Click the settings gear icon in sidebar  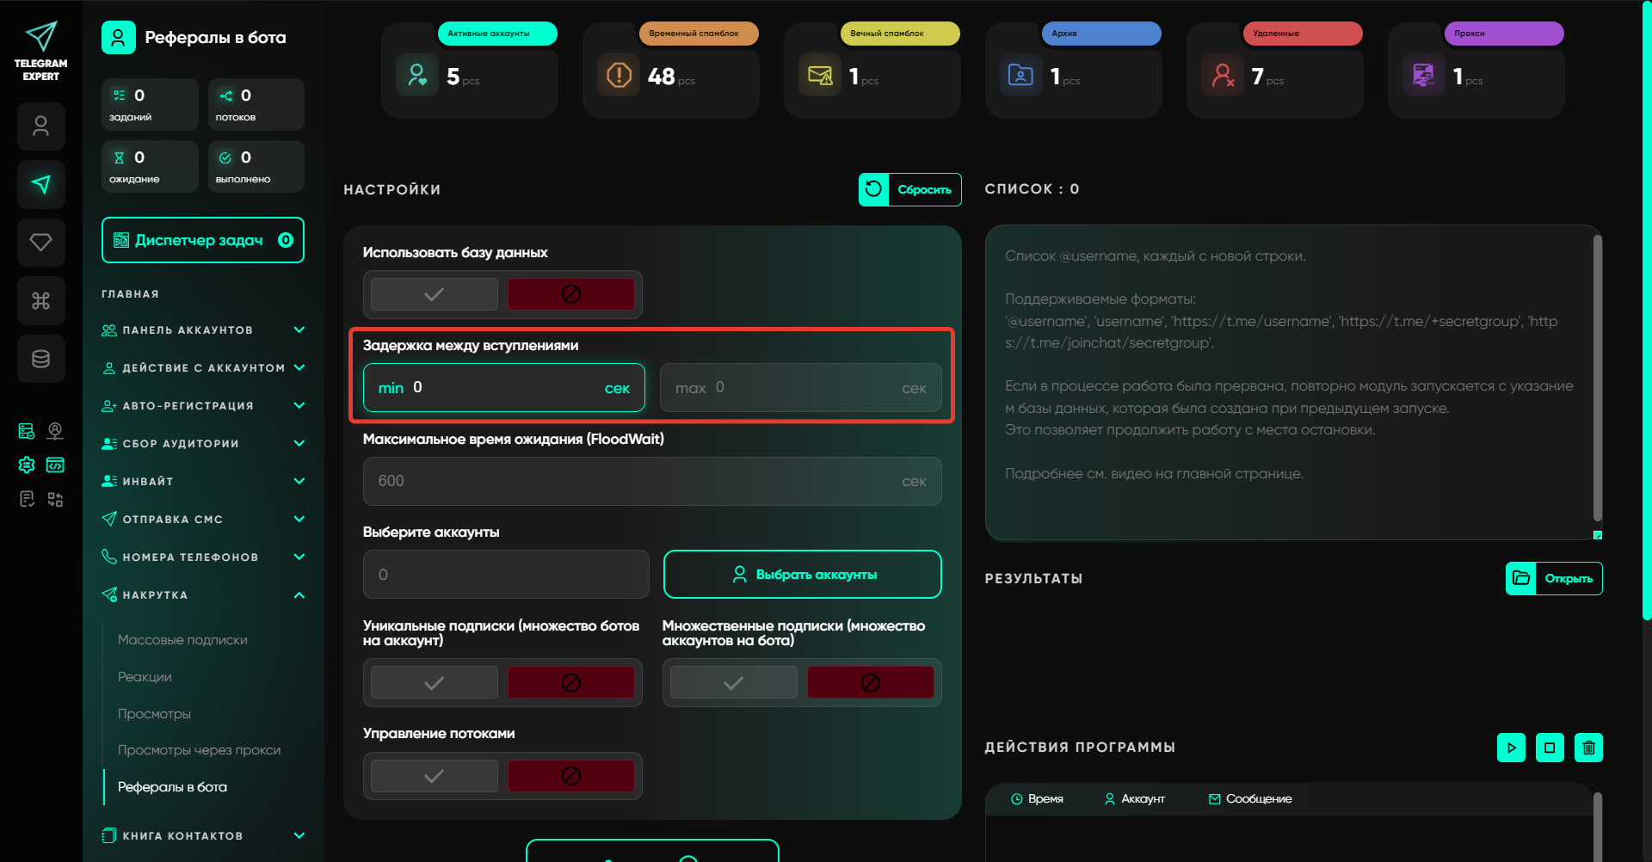[27, 465]
